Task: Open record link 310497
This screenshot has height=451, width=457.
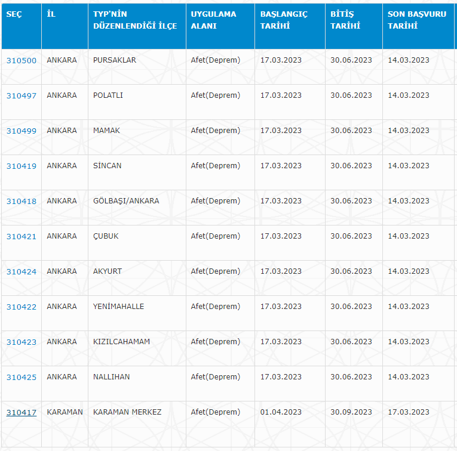Action: [21, 95]
